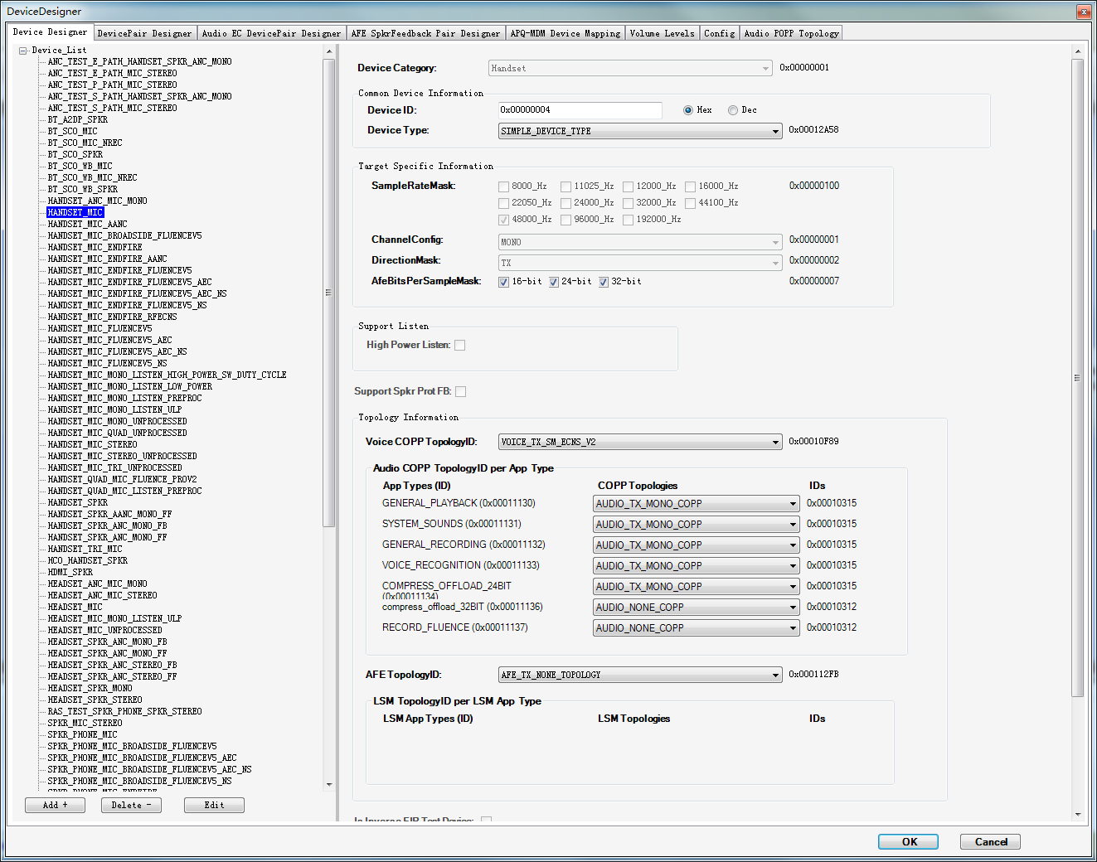Click the Add + button

[x=55, y=805]
